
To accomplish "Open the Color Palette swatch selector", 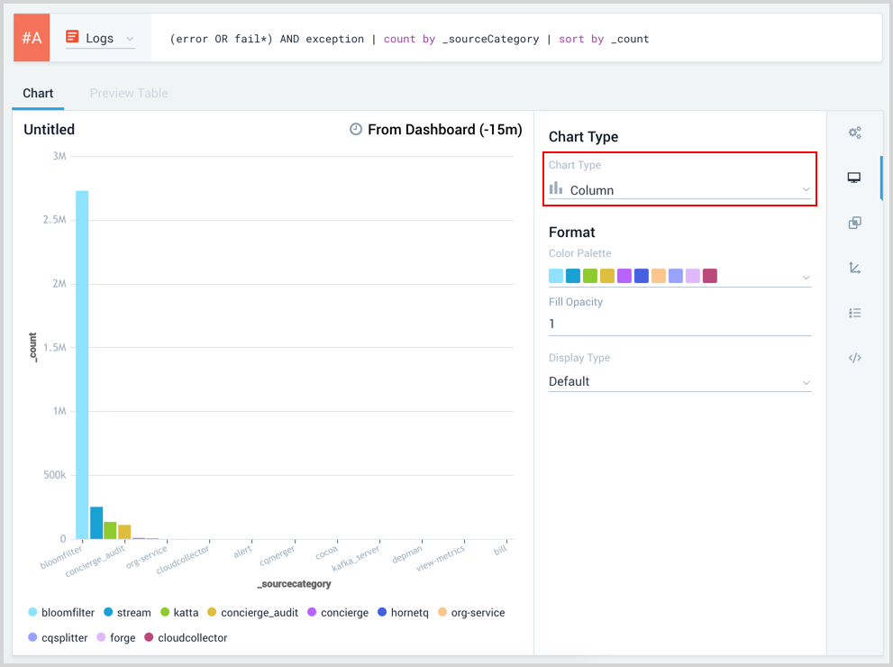I will [680, 276].
